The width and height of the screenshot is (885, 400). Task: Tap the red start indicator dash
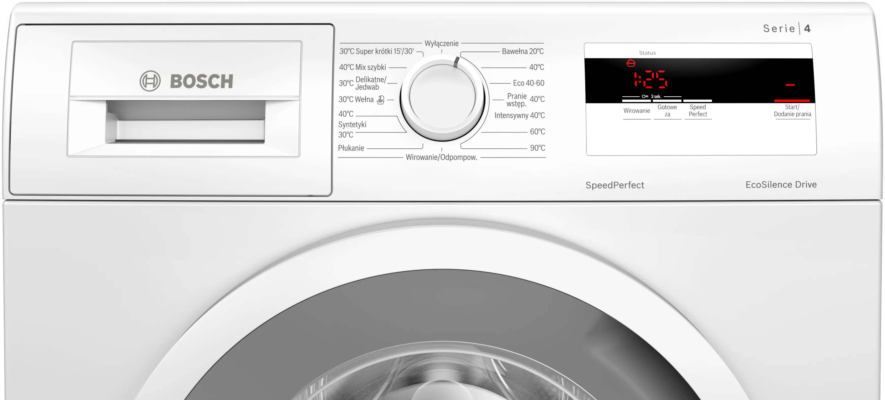click(x=790, y=84)
